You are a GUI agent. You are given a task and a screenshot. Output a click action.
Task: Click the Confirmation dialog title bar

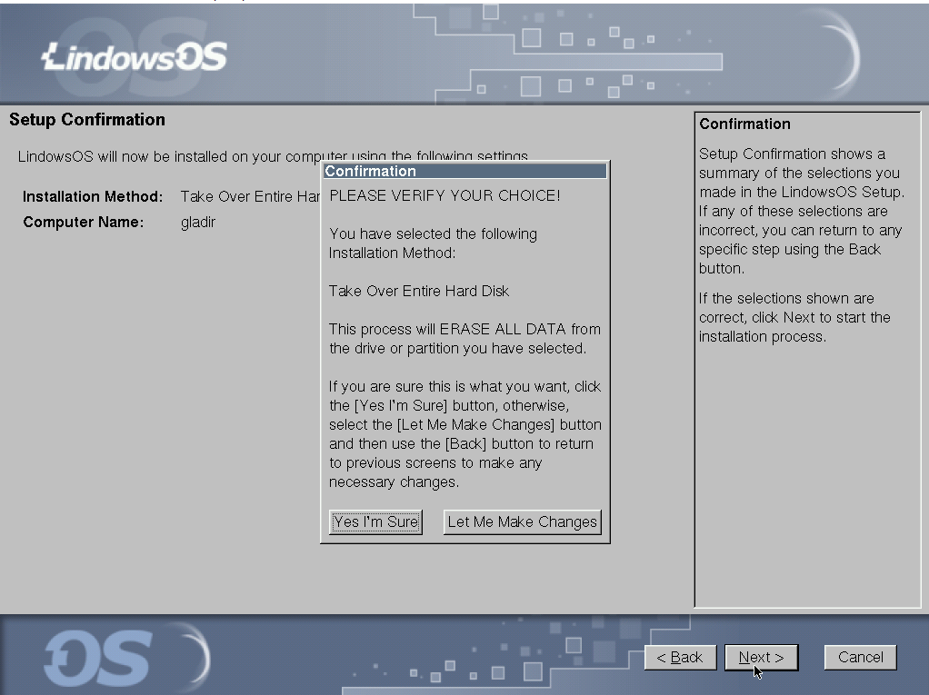click(x=465, y=171)
